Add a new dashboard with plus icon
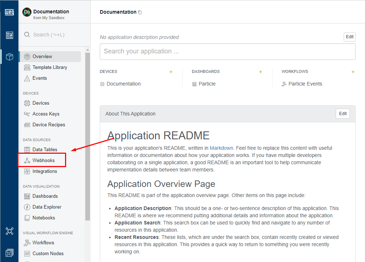 click(261, 72)
